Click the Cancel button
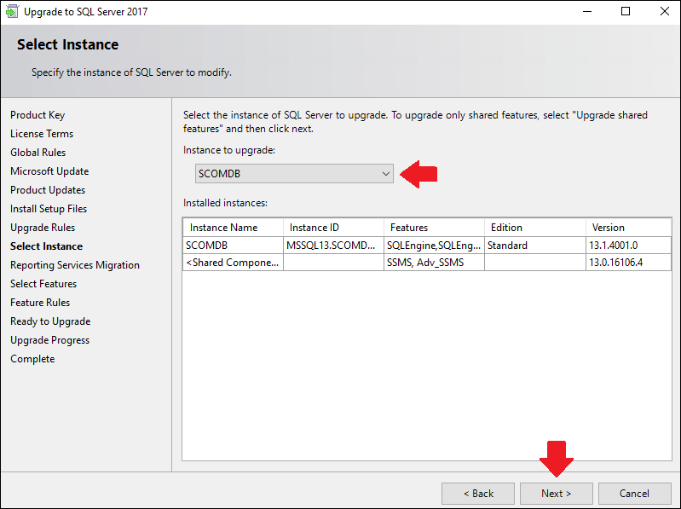This screenshot has height=509, width=681. point(634,494)
